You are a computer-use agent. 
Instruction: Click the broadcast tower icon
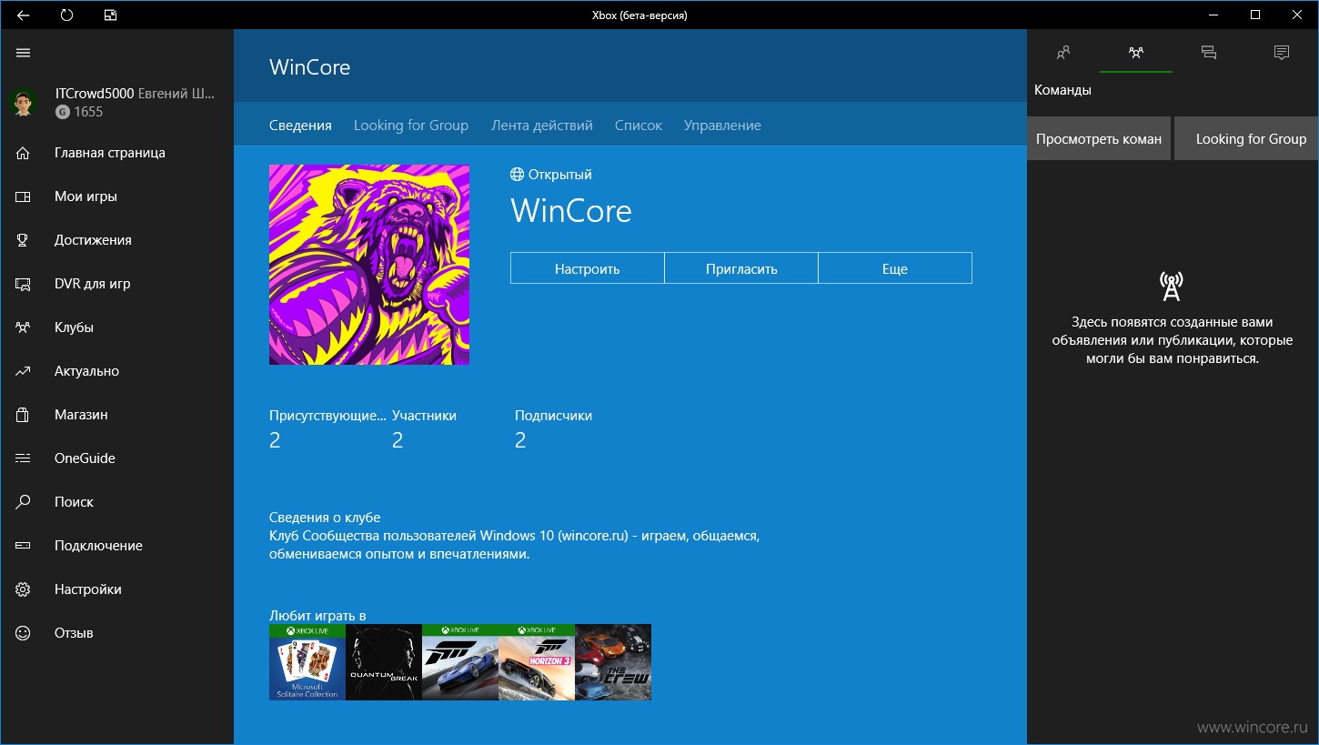(1172, 287)
